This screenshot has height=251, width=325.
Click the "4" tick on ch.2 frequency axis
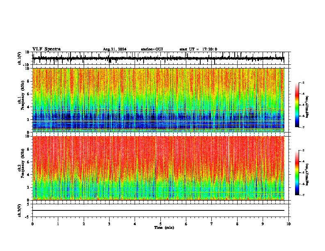pyautogui.click(x=29, y=175)
